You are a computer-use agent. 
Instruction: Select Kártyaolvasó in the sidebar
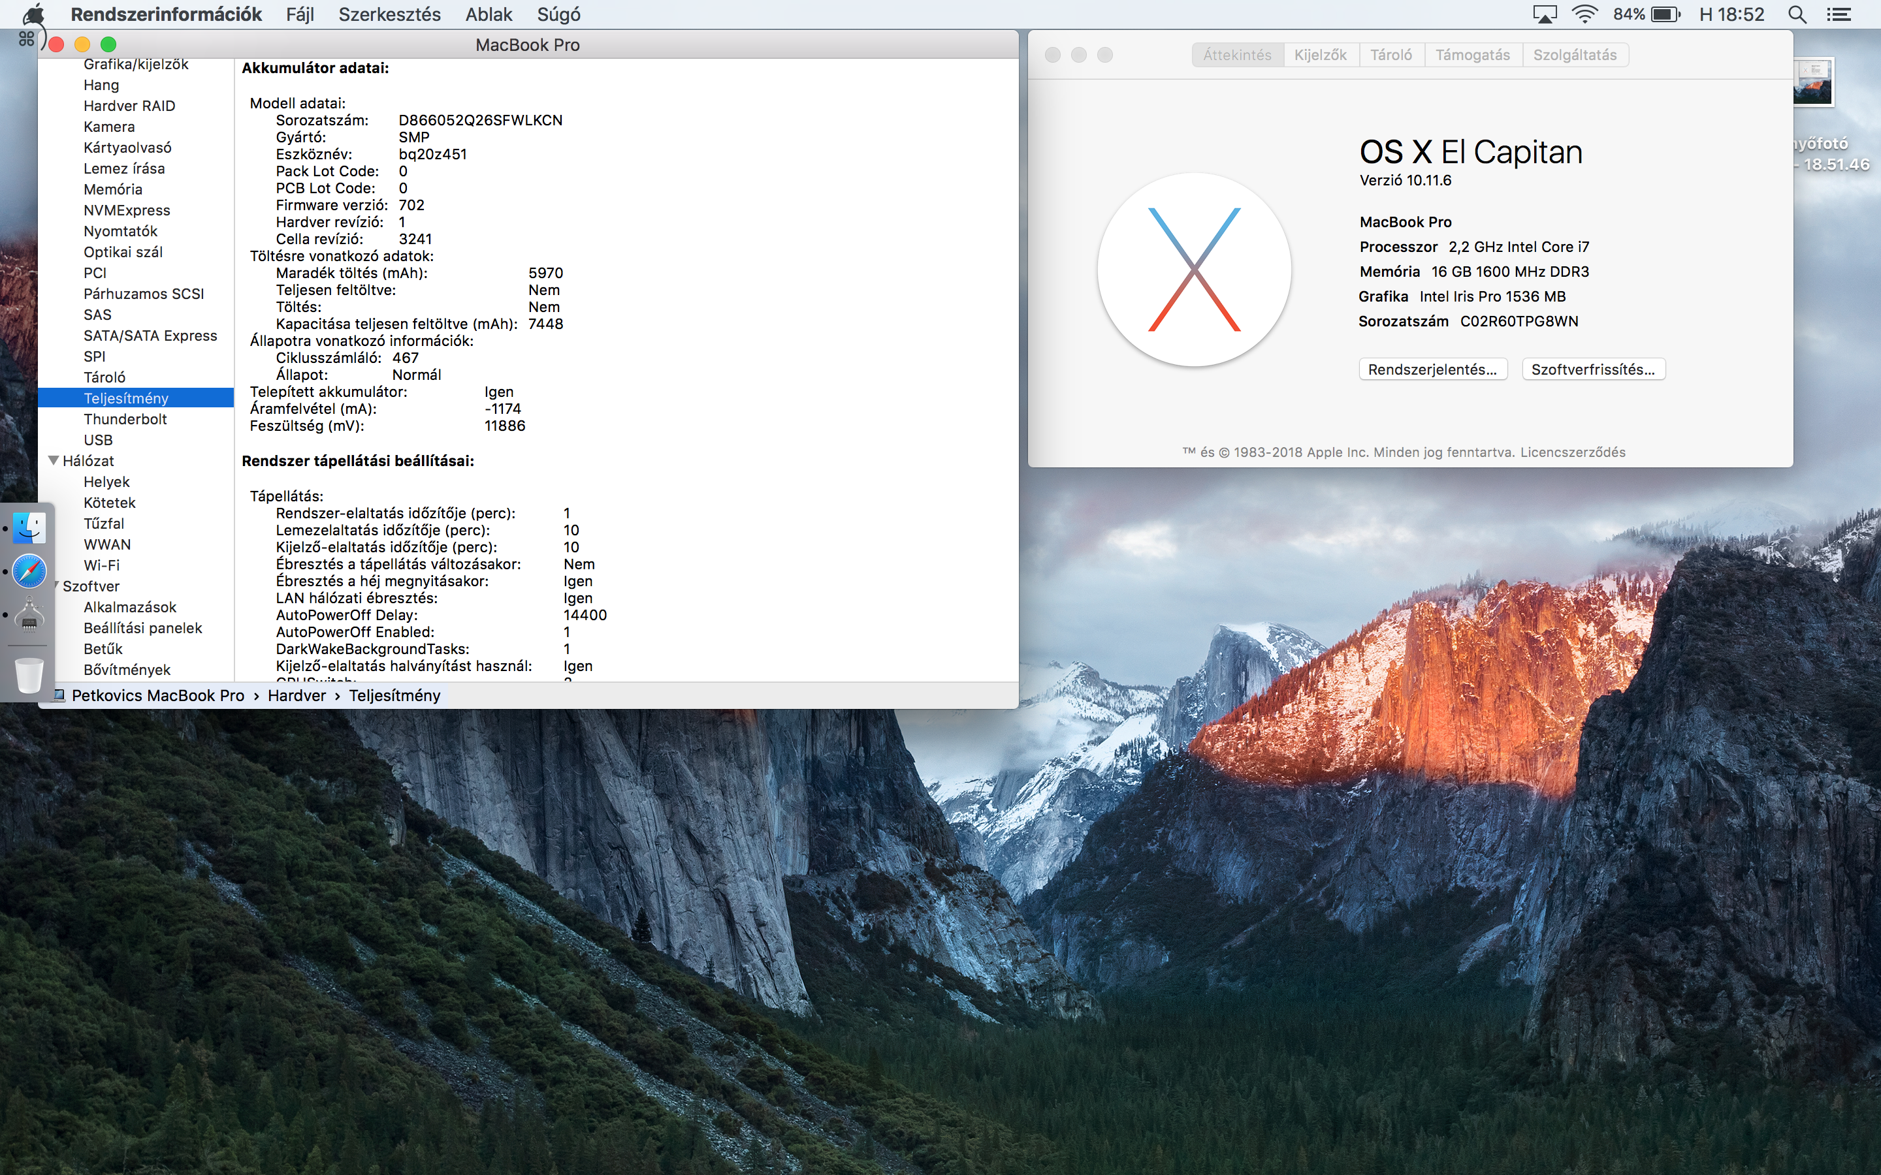coord(136,148)
